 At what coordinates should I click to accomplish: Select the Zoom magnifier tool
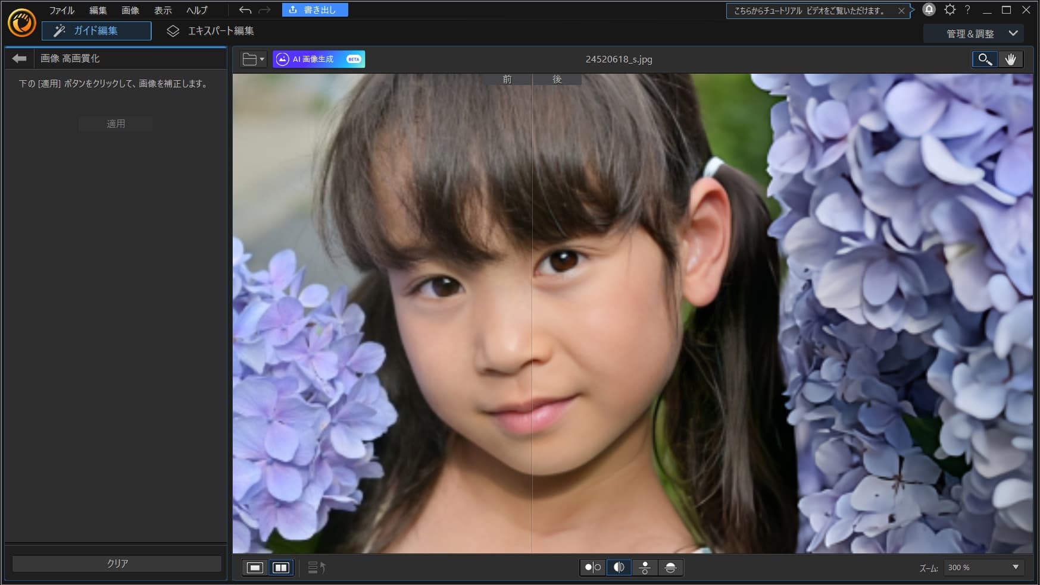985,59
